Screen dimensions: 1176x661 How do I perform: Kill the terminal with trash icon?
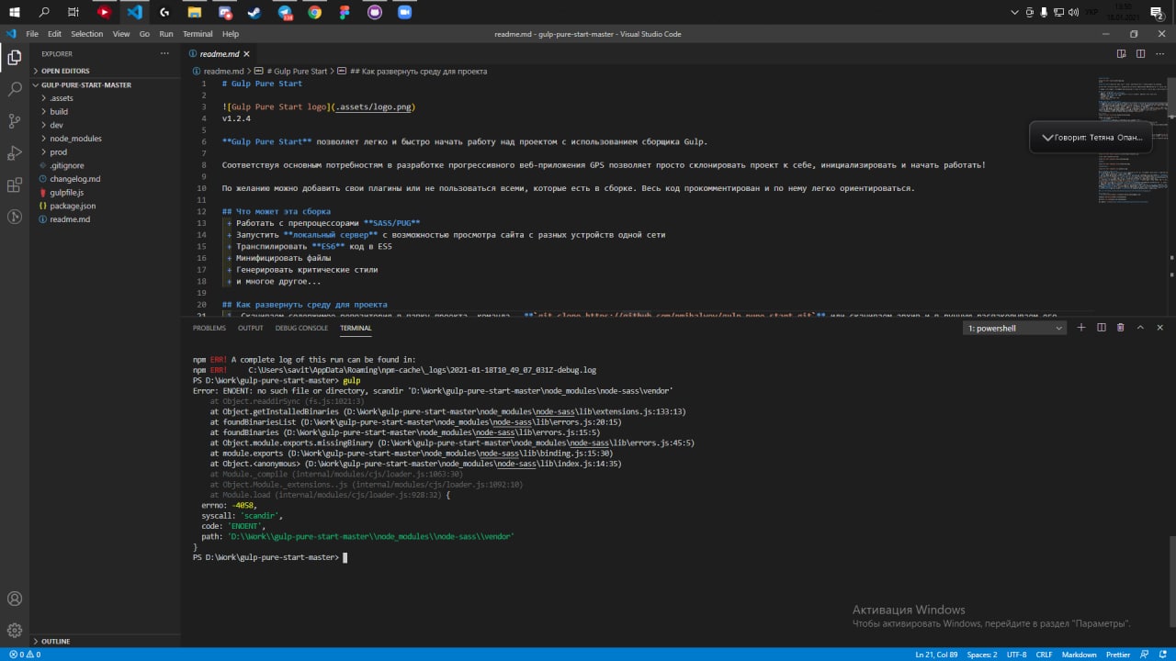tap(1120, 328)
